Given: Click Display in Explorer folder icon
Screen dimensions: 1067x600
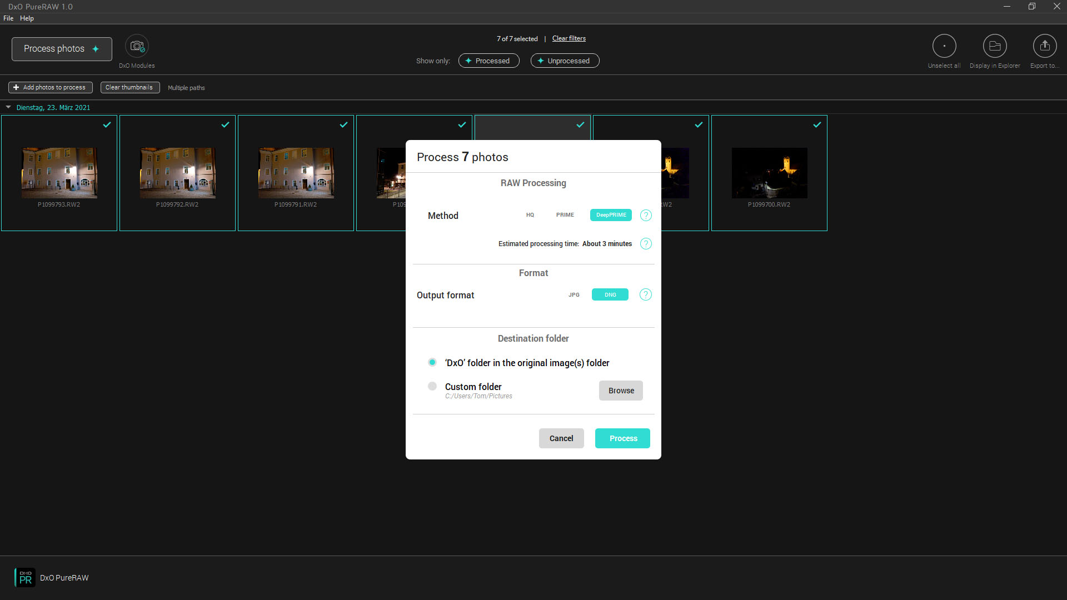Looking at the screenshot, I should click(x=994, y=46).
